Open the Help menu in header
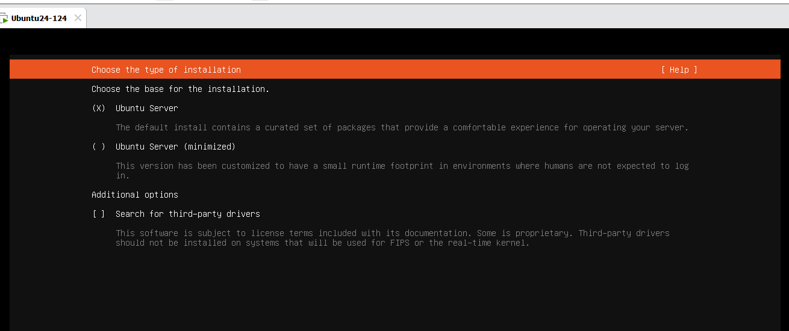Image resolution: width=789 pixels, height=331 pixels. pos(679,70)
